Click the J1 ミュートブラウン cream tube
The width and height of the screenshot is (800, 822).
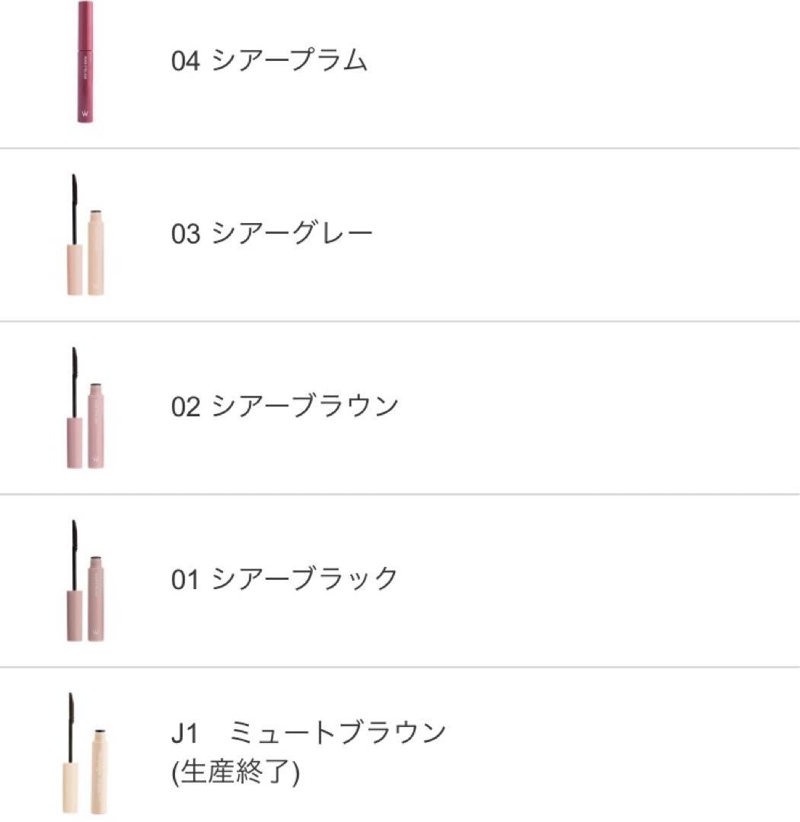click(98, 770)
